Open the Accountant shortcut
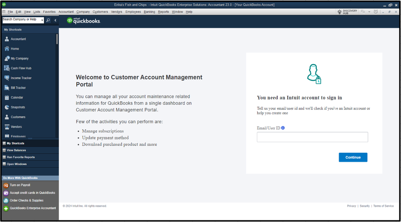The height and width of the screenshot is (222, 401). (15, 39)
